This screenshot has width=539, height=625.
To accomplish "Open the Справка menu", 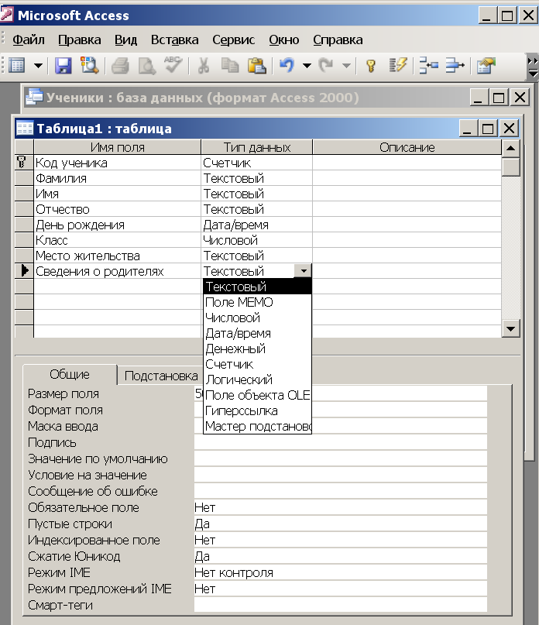I will 338,39.
